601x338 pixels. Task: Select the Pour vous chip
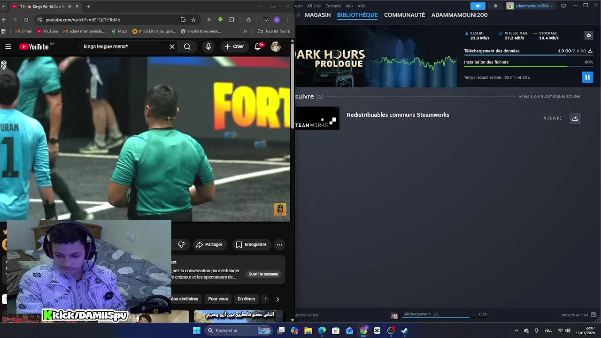218,299
